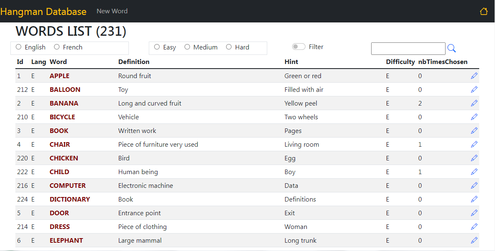Click the word BALLOON

coord(65,90)
